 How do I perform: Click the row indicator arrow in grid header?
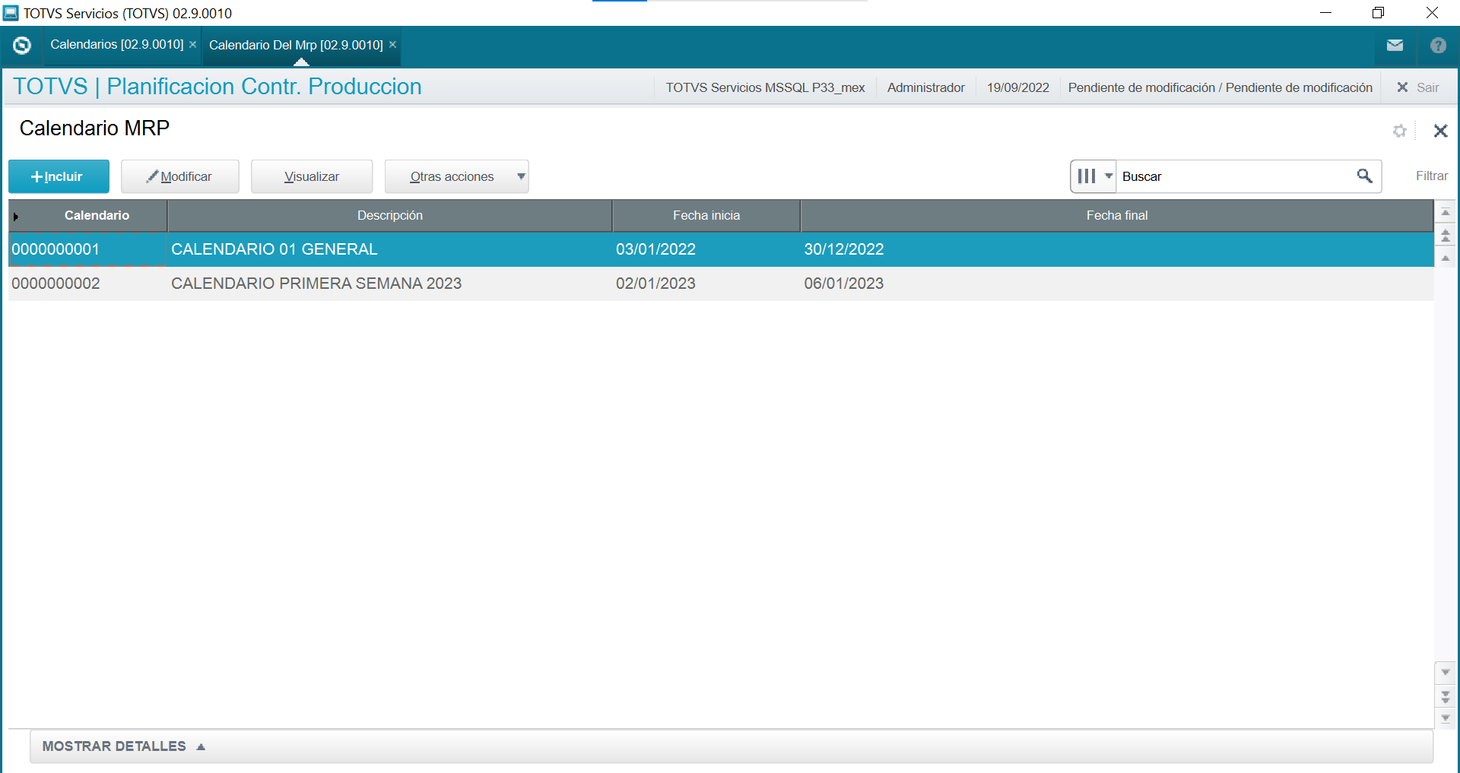16,217
